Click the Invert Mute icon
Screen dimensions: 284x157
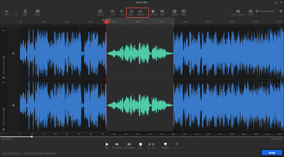click(x=153, y=12)
